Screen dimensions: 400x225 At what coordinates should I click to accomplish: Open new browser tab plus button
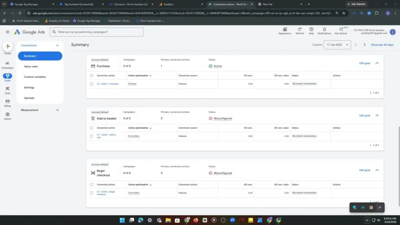[309, 4]
